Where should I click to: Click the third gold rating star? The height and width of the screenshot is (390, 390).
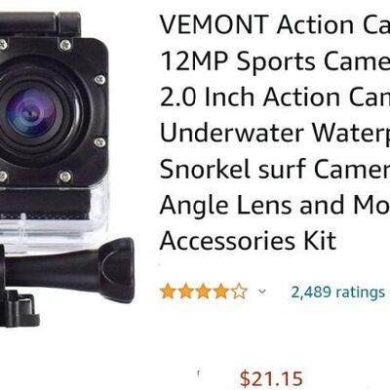click(x=204, y=292)
